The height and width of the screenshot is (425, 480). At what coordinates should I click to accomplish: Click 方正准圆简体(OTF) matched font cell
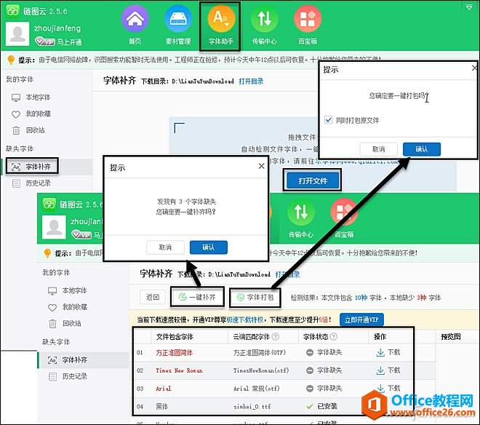tap(260, 353)
